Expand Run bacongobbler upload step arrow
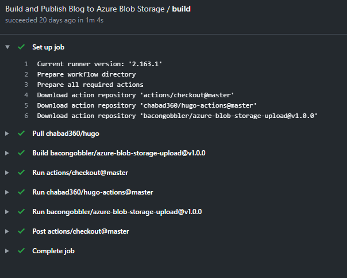This screenshot has width=347, height=278. (x=7, y=212)
